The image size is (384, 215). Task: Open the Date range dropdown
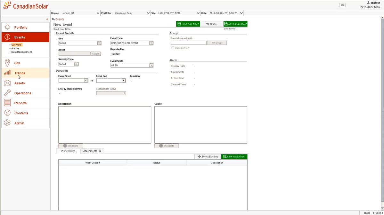[x=241, y=13]
